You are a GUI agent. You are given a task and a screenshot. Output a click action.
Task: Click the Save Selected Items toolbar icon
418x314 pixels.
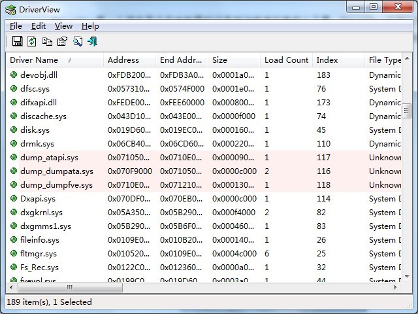pos(17,41)
